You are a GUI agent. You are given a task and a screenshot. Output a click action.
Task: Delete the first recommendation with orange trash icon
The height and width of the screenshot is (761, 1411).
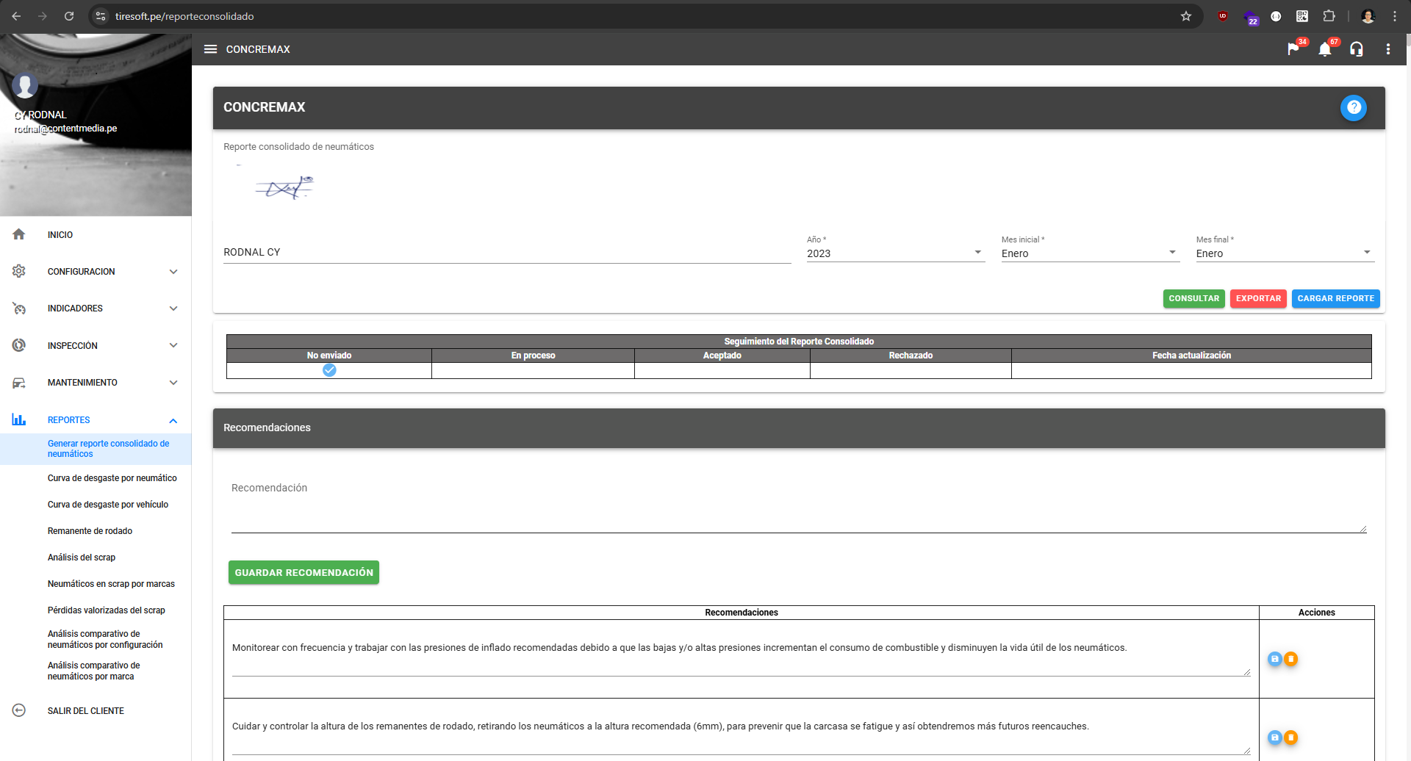pyautogui.click(x=1290, y=659)
